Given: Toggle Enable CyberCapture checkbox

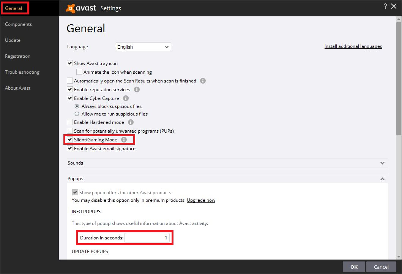Looking at the screenshot, I should click(x=70, y=98).
